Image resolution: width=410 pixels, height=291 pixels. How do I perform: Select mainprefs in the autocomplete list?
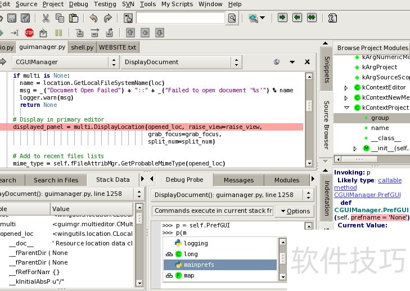[199, 265]
